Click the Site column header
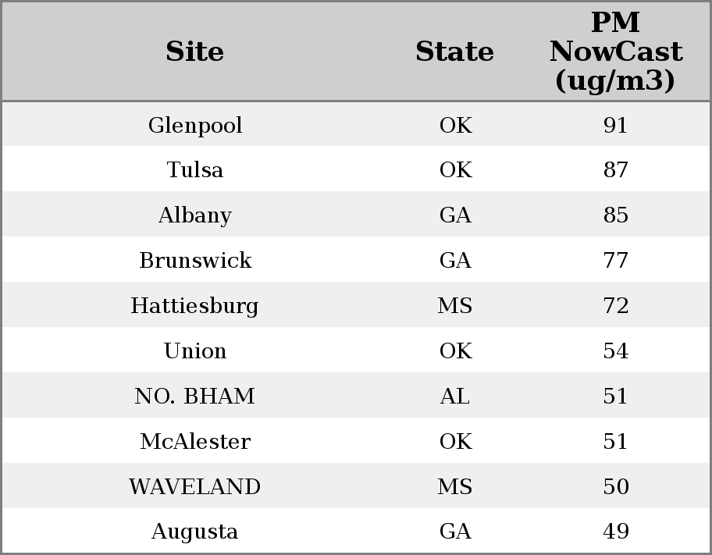 point(195,52)
